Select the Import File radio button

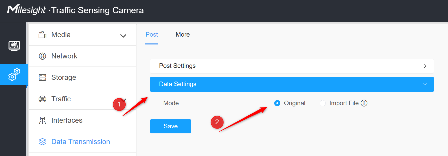click(323, 103)
